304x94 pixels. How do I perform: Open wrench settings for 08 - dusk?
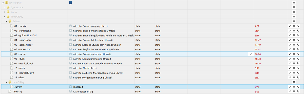(298, 59)
